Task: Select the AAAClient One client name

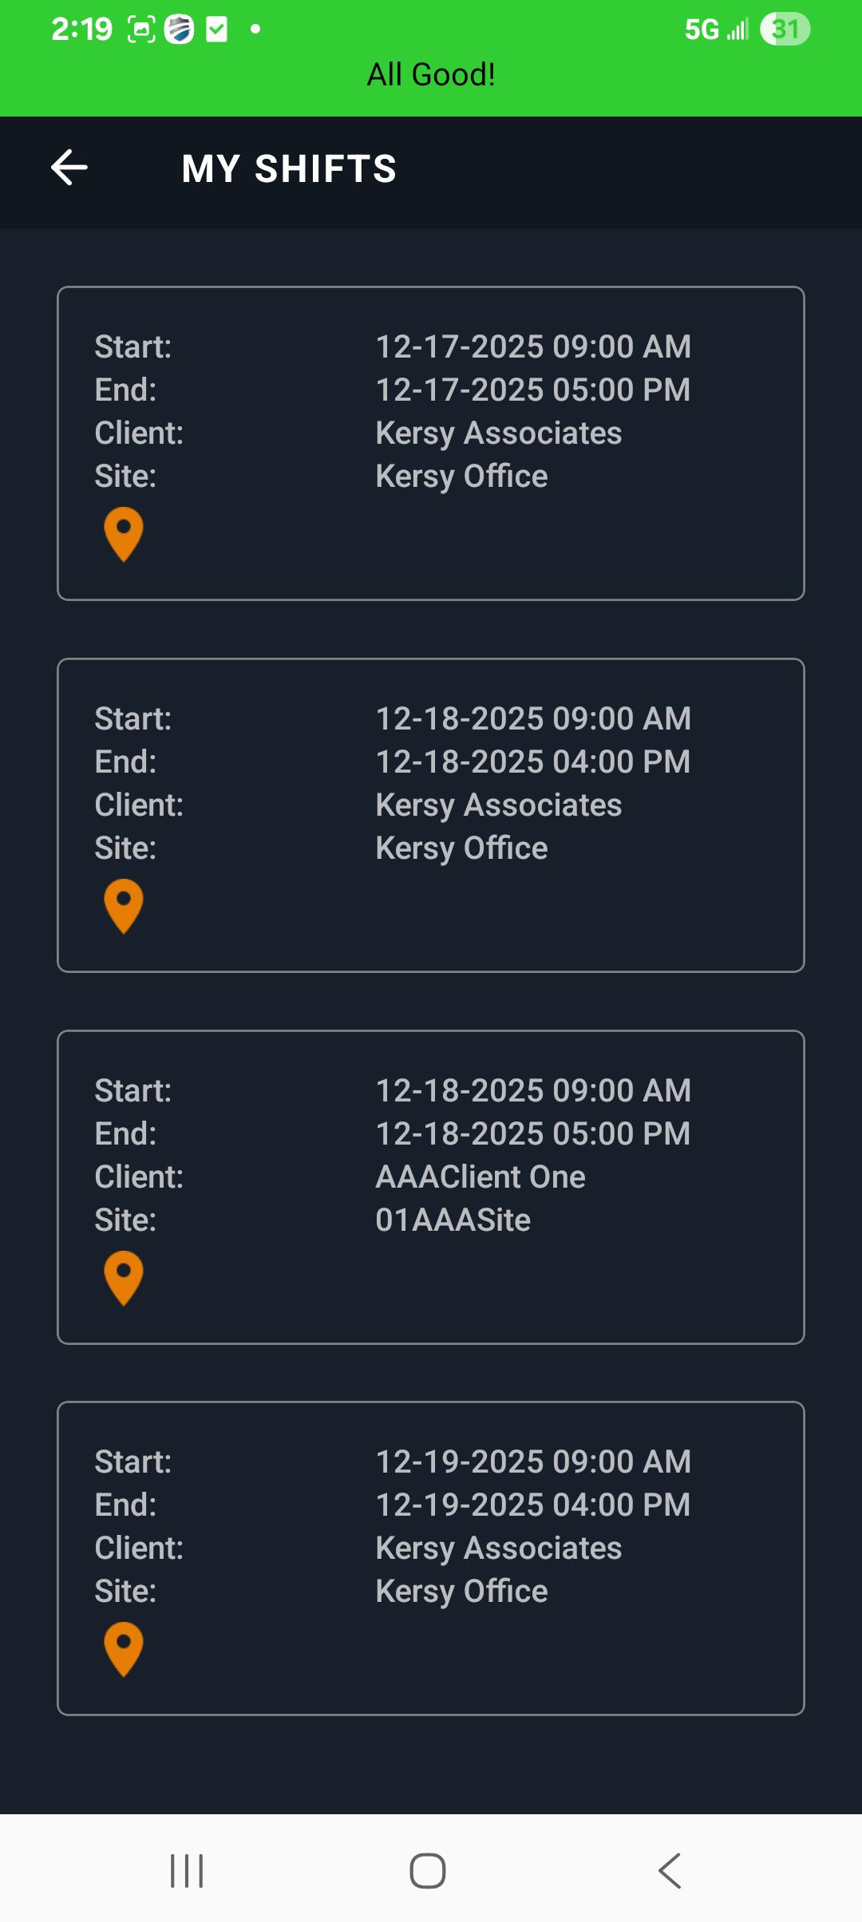Action: (x=480, y=1177)
